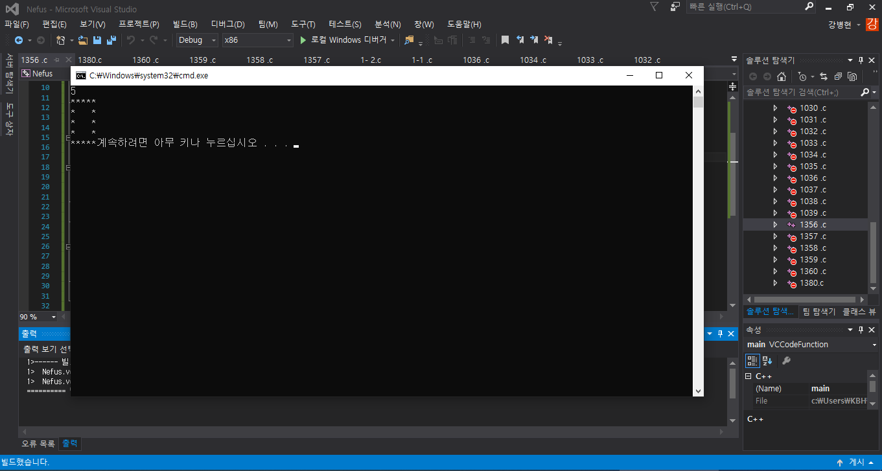Click the Undo icon in toolbar
The image size is (882, 471).
(131, 40)
